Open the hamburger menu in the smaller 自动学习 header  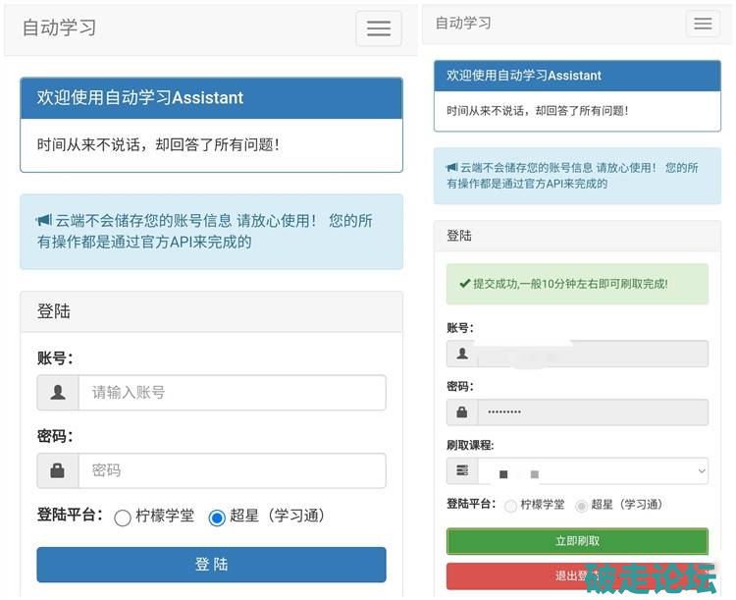[x=703, y=25]
